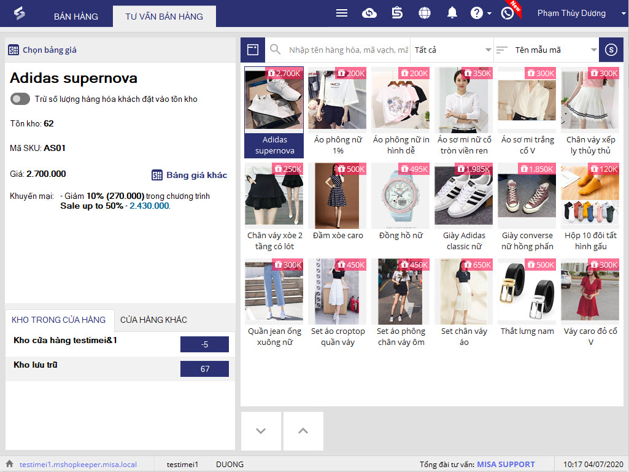Open the hamburger menu icon
Viewport: 629px width, 472px height.
coord(341,14)
